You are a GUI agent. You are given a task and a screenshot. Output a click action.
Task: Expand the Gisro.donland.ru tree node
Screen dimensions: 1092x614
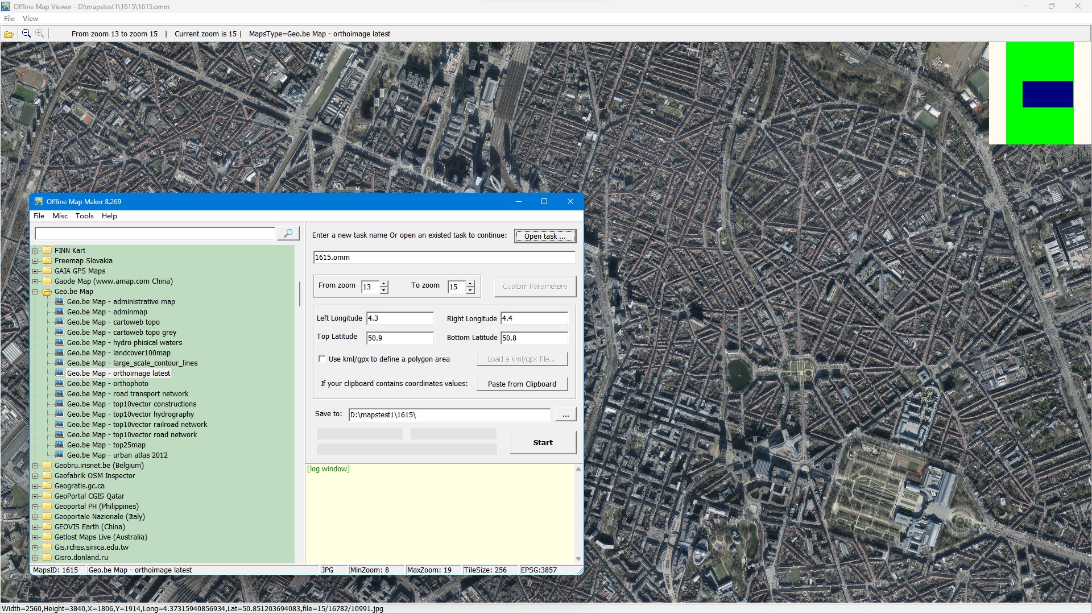click(x=35, y=558)
